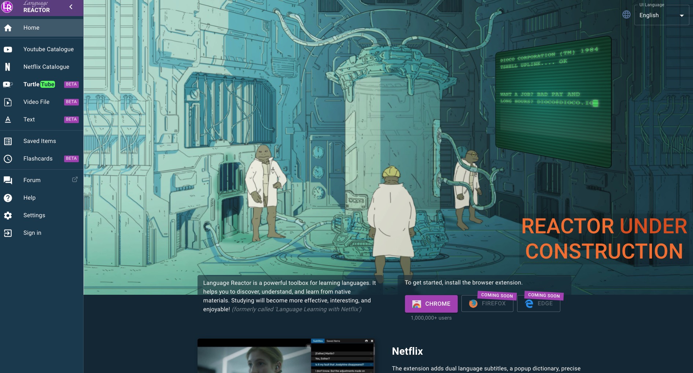Viewport: 693px width, 373px height.
Task: Click Sign in
Action: [x=42, y=233]
